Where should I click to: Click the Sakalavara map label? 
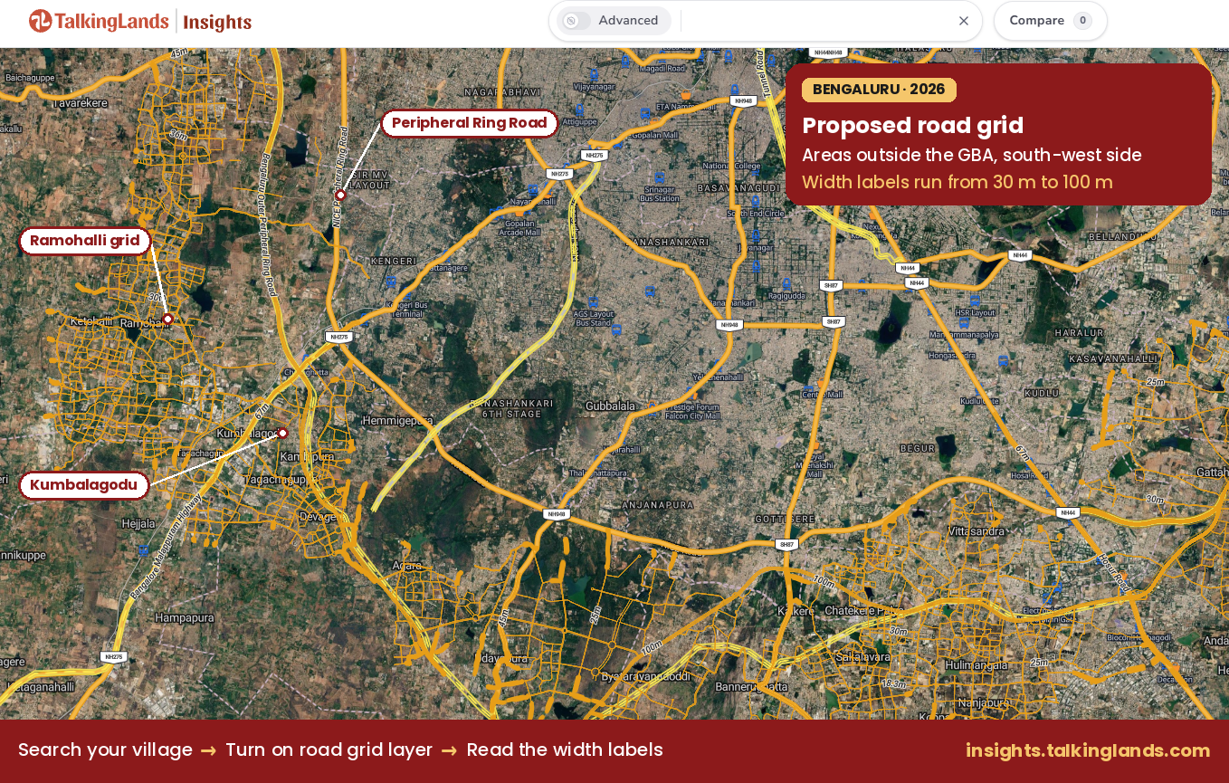(864, 657)
